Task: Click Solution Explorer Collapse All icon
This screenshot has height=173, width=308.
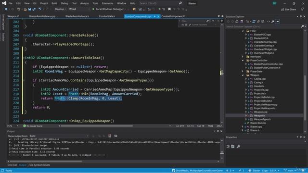Action: tap(258, 21)
